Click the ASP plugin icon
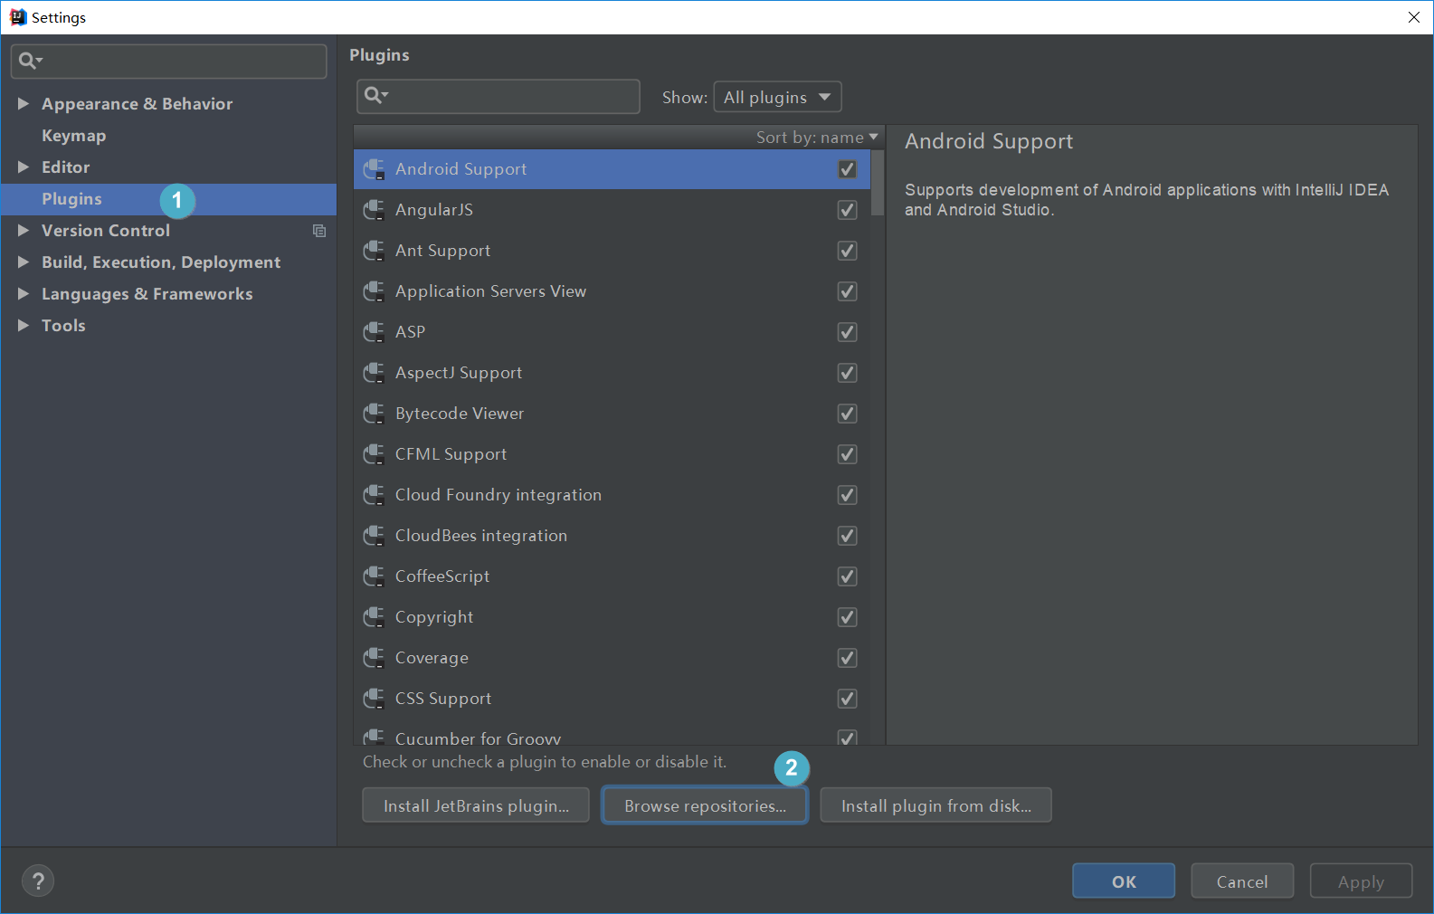Viewport: 1434px width, 914px height. tap(374, 332)
